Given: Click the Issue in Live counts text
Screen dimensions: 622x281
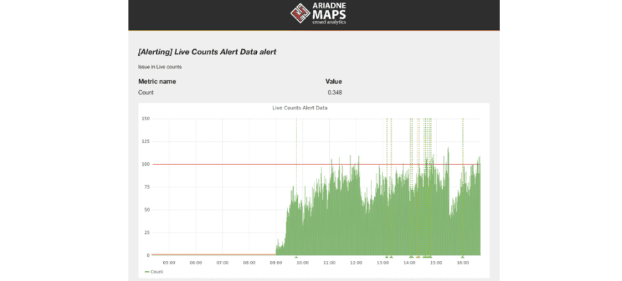Looking at the screenshot, I should click(160, 67).
